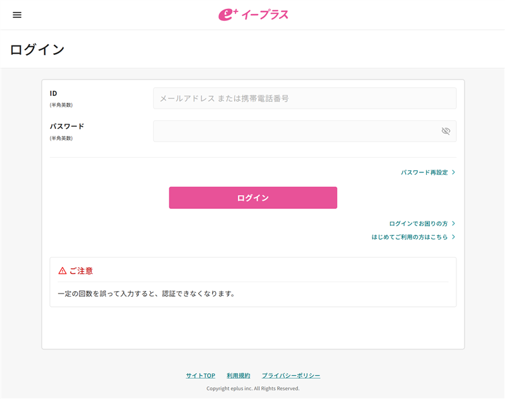This screenshot has width=505, height=399.
Task: View the プライバシーポリシー footer link
Action: (291, 376)
